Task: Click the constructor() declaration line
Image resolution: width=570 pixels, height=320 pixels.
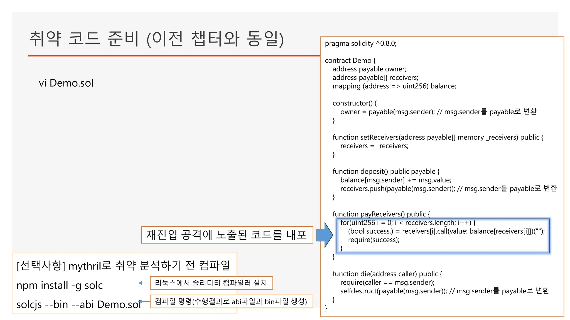Action: (354, 103)
